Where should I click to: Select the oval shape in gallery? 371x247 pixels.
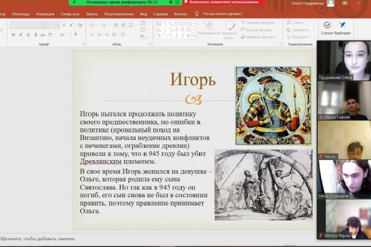182,24
